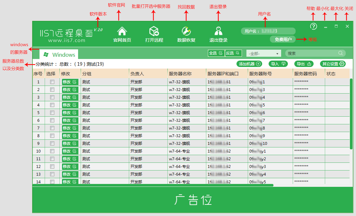Click the 反选 invert selection button
Image resolution: width=356 pixels, height=216 pixels.
(x=233, y=53)
